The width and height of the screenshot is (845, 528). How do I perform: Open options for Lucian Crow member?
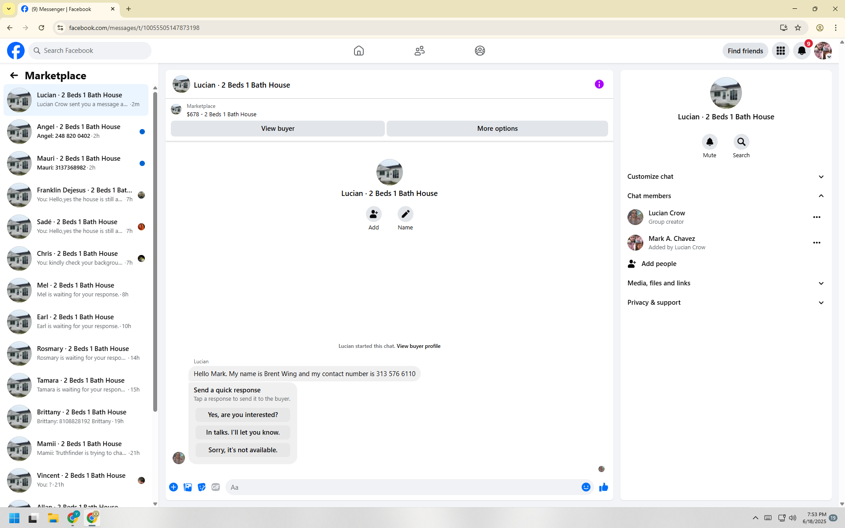pyautogui.click(x=817, y=217)
